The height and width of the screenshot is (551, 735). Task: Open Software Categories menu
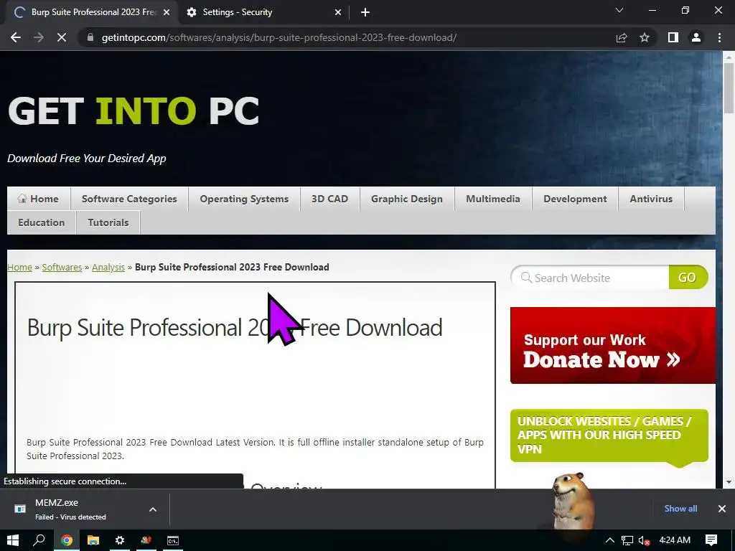(x=129, y=199)
